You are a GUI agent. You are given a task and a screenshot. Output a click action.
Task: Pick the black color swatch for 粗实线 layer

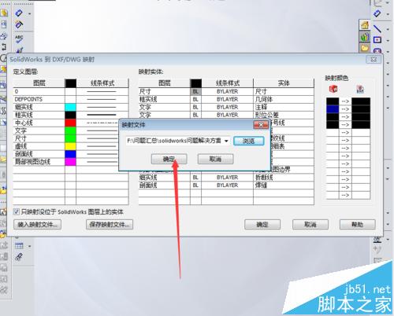pos(70,115)
